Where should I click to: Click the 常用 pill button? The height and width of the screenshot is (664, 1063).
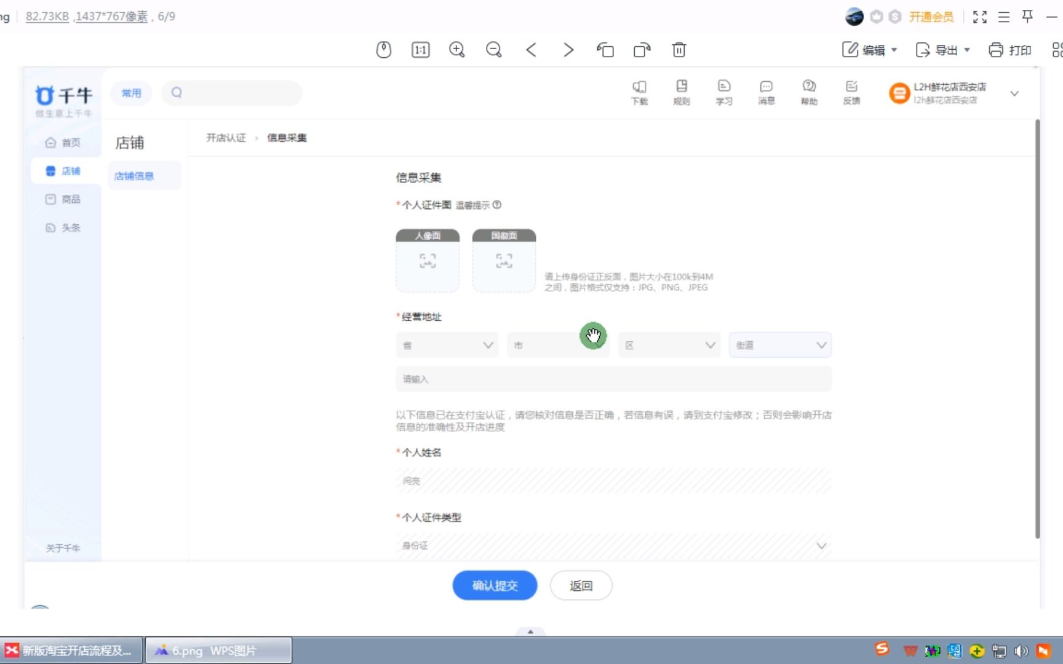(x=131, y=93)
